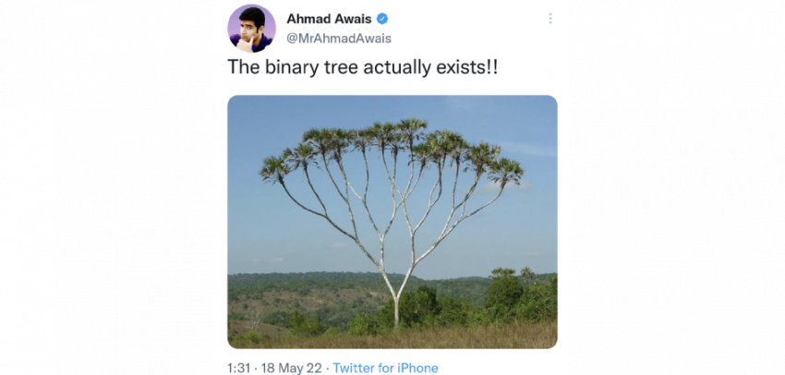Click the tweet text about the binary tree
Image resolution: width=785 pixels, height=375 pixels.
click(x=363, y=68)
